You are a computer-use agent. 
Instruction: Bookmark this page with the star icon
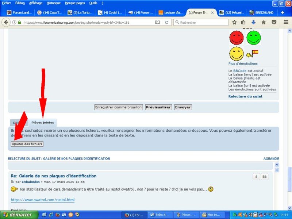point(234,22)
